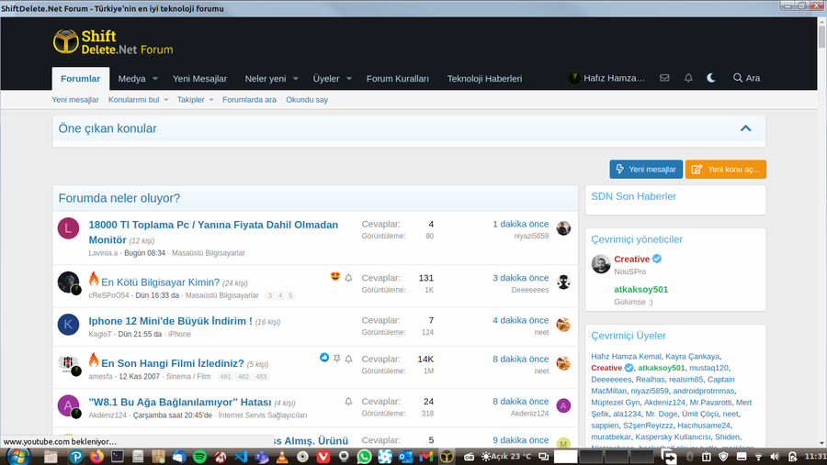
Task: Open the inbox envelope icon
Action: point(664,78)
